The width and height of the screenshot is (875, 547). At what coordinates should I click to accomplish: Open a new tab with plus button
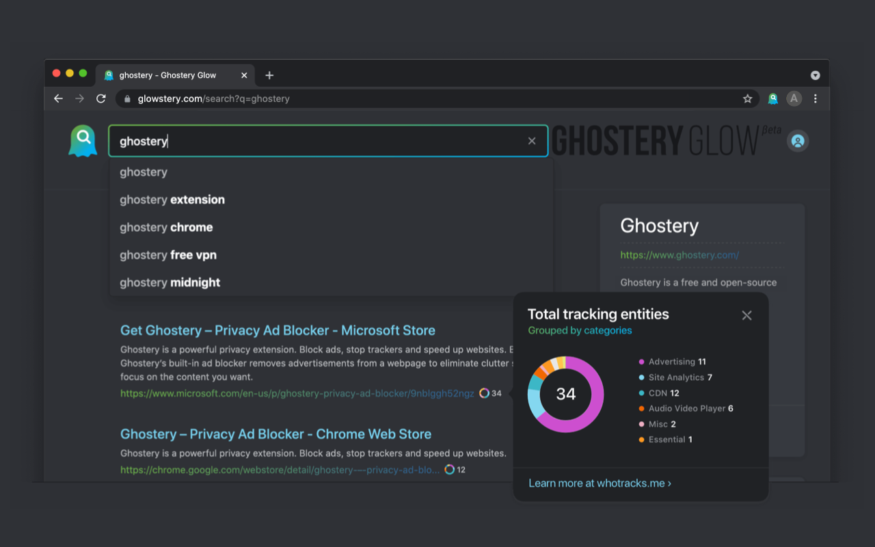[x=269, y=75]
